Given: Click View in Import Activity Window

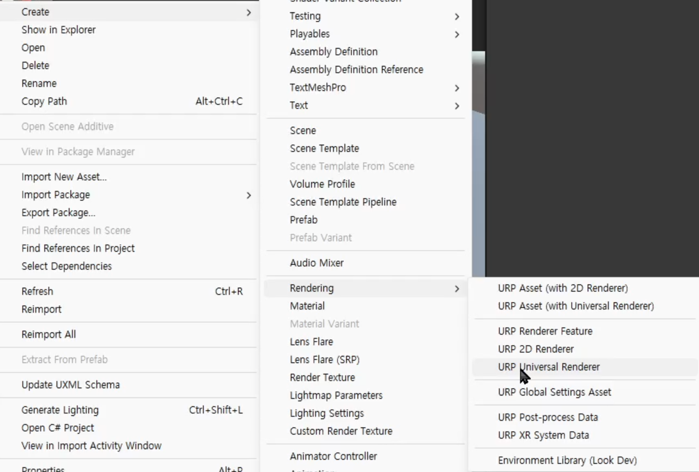Looking at the screenshot, I should click(x=129, y=446).
